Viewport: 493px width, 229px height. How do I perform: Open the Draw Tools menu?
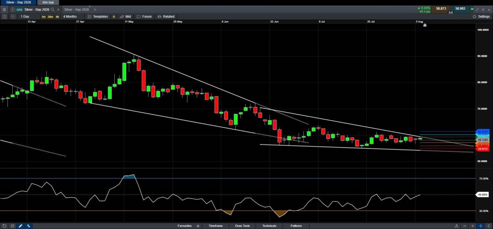[x=242, y=226]
